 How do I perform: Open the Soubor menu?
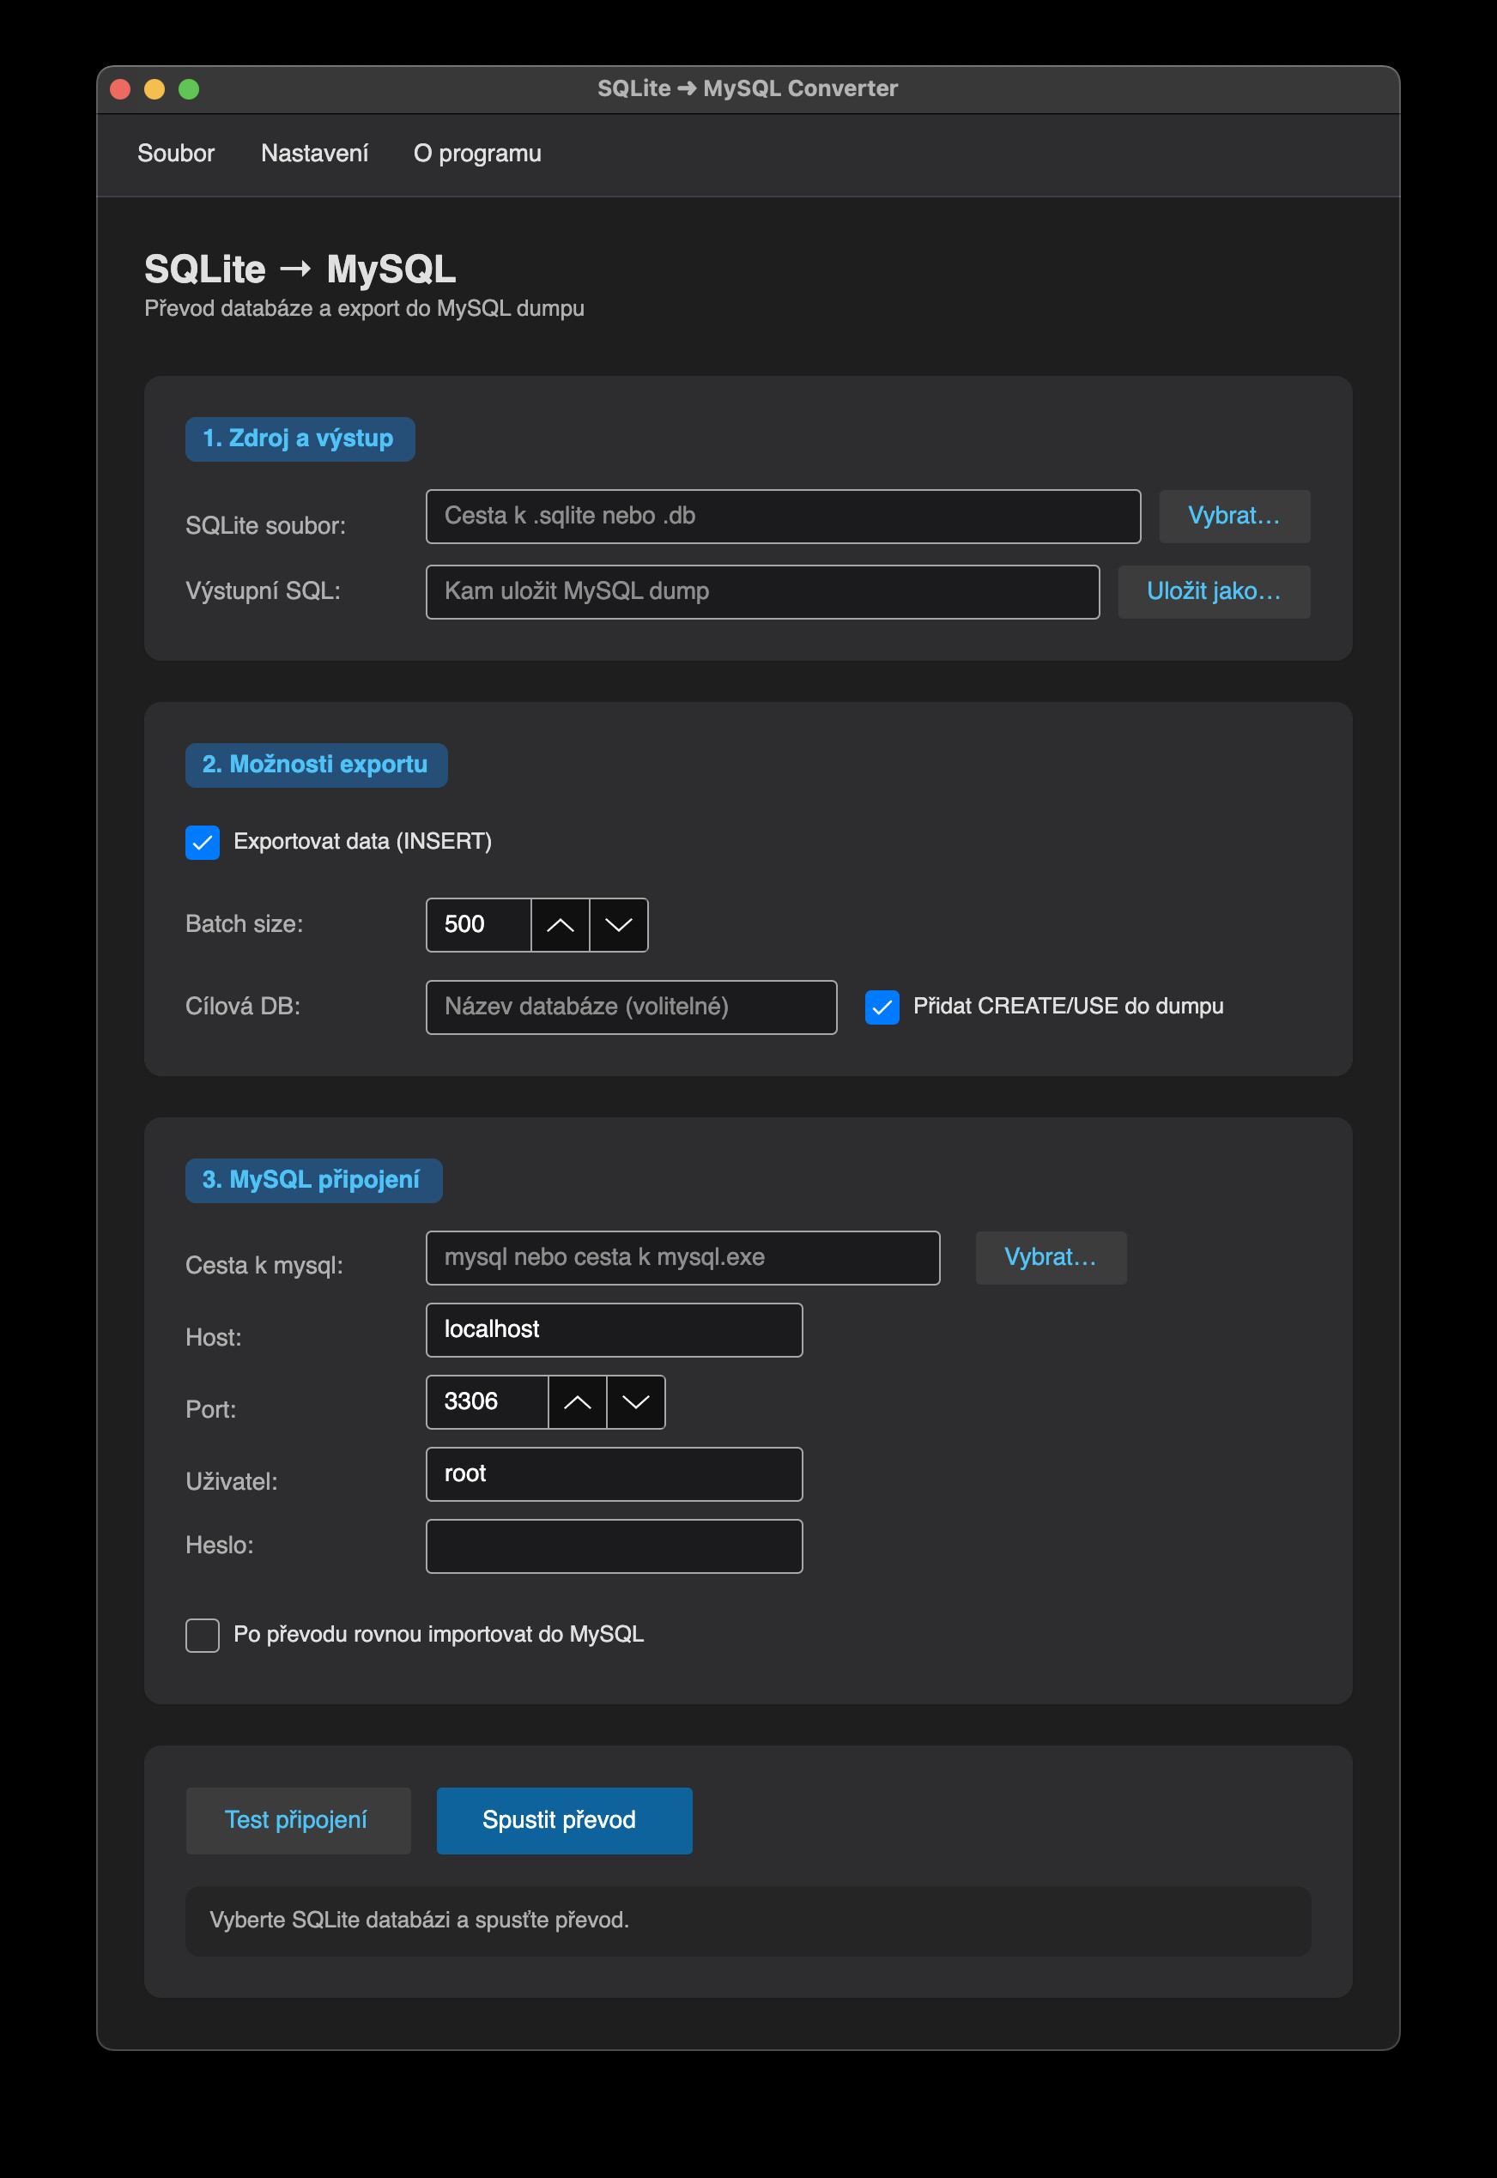175,154
